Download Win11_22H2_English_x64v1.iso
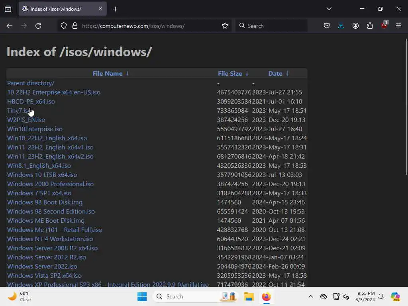This screenshot has height=306, width=408. (x=50, y=147)
